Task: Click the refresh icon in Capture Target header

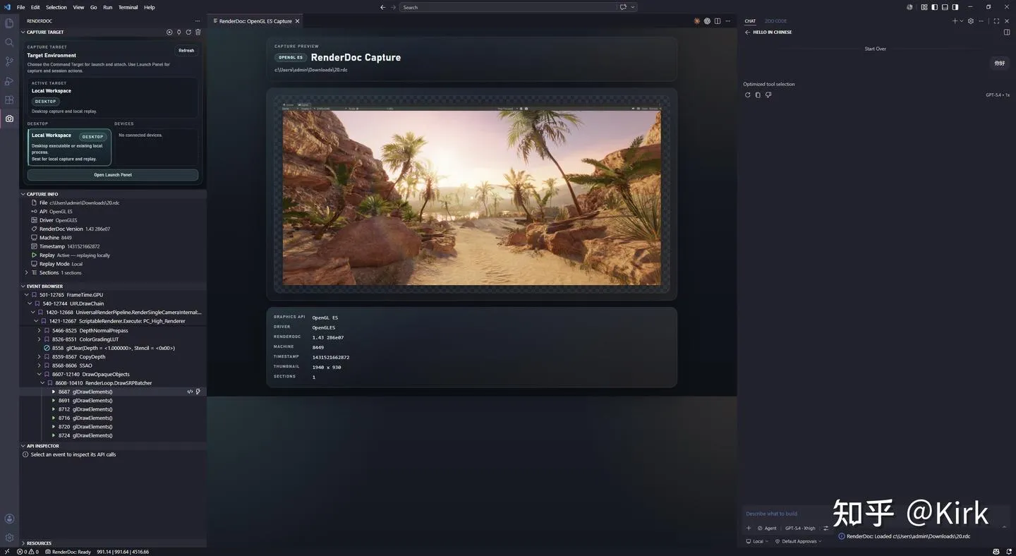Action: point(188,32)
